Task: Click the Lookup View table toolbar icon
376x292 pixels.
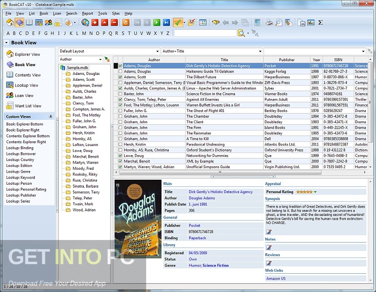Action: click(x=39, y=22)
